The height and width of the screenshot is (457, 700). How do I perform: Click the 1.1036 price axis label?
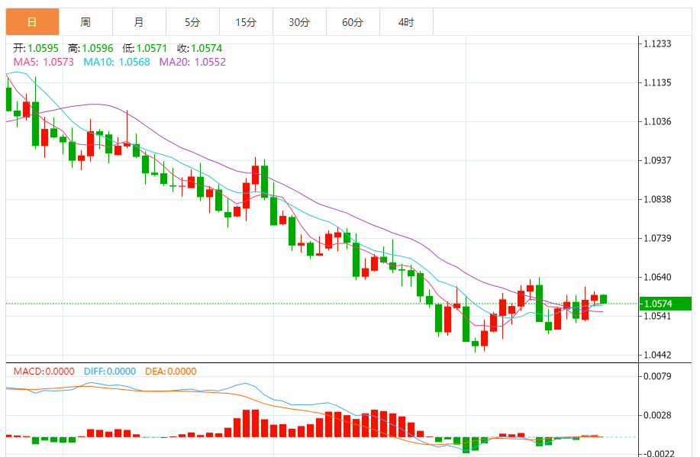[x=657, y=121]
